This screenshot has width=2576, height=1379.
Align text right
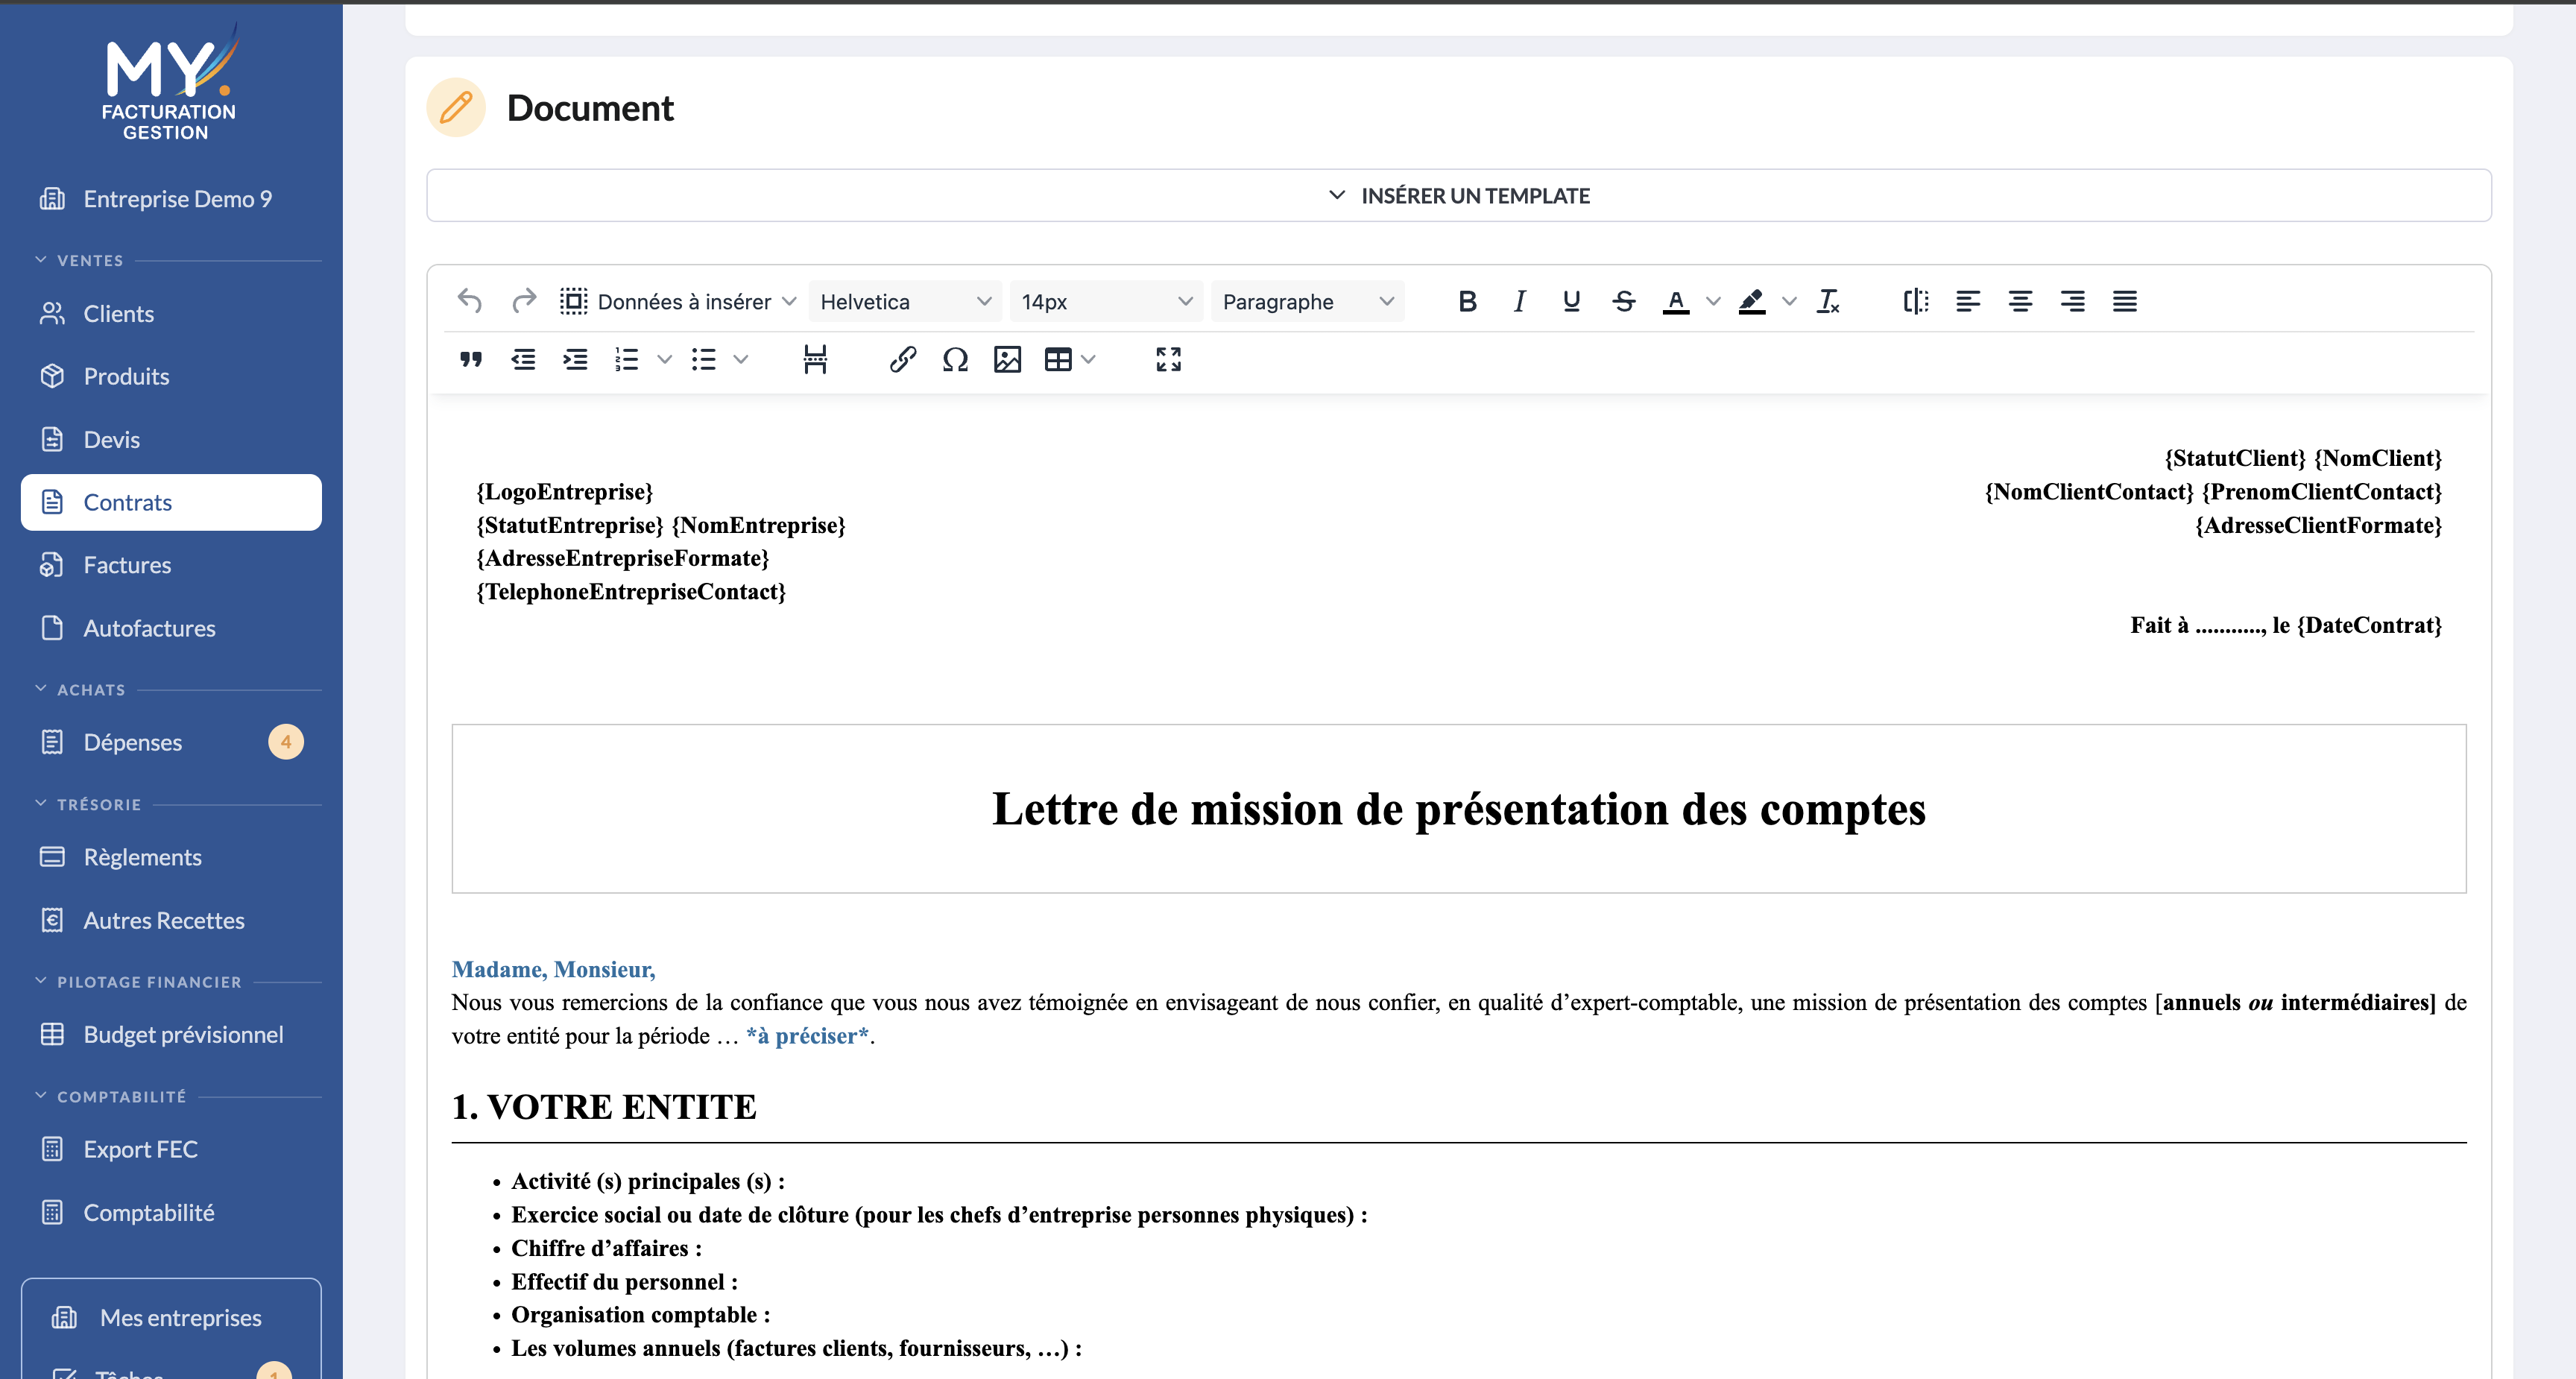coord(2072,301)
